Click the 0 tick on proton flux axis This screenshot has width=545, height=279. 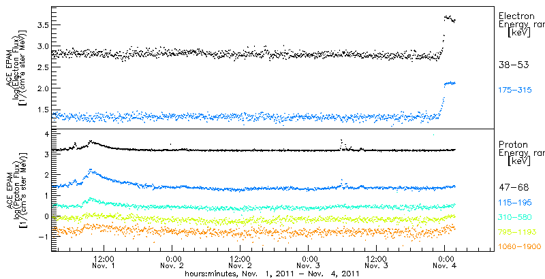pyautogui.click(x=46, y=216)
